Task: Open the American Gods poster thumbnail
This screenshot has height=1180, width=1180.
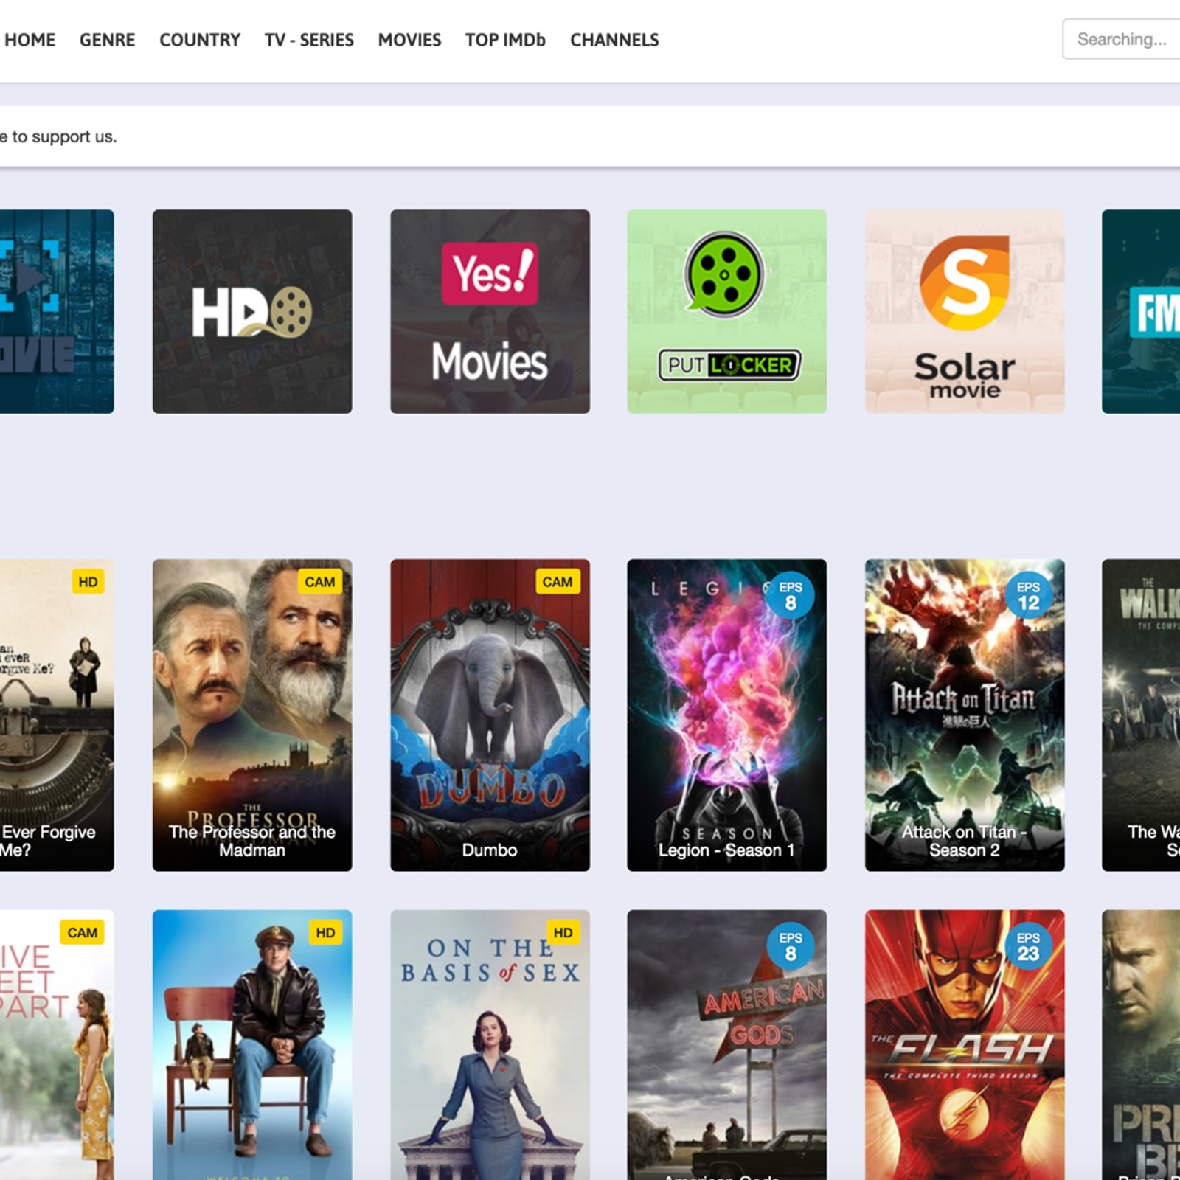Action: pos(726,1047)
